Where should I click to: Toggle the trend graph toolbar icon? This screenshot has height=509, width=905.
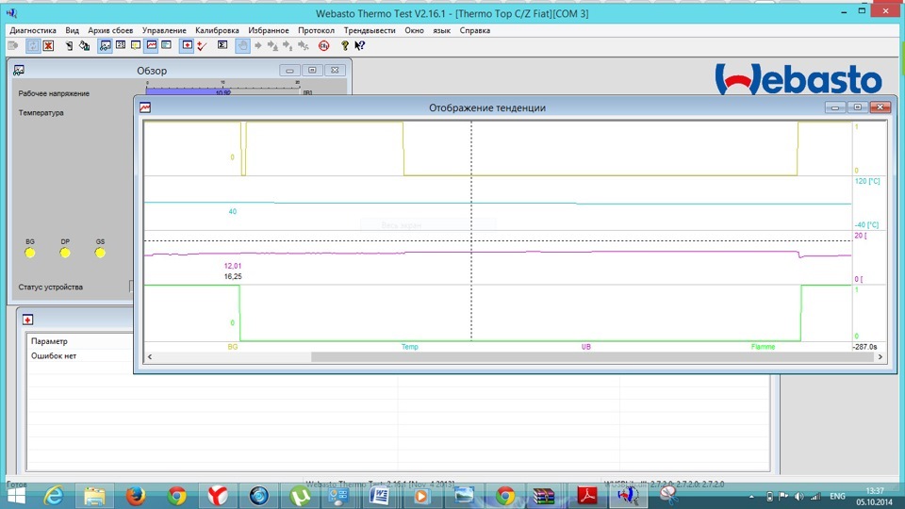151,45
